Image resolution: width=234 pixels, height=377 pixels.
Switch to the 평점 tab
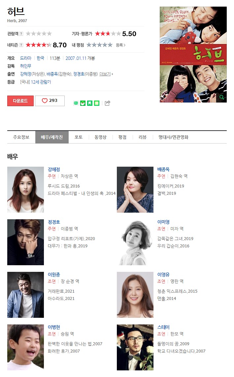click(x=122, y=137)
